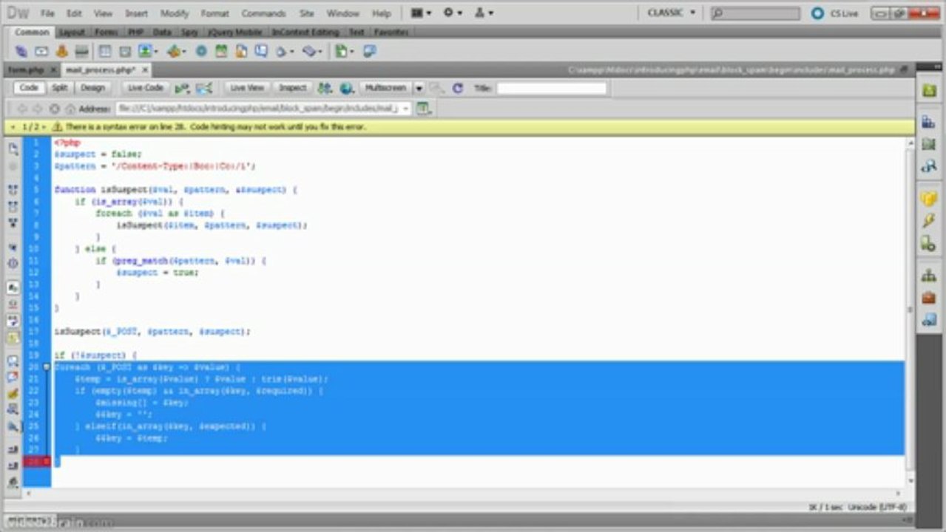Click the Date insert icon

click(220, 51)
